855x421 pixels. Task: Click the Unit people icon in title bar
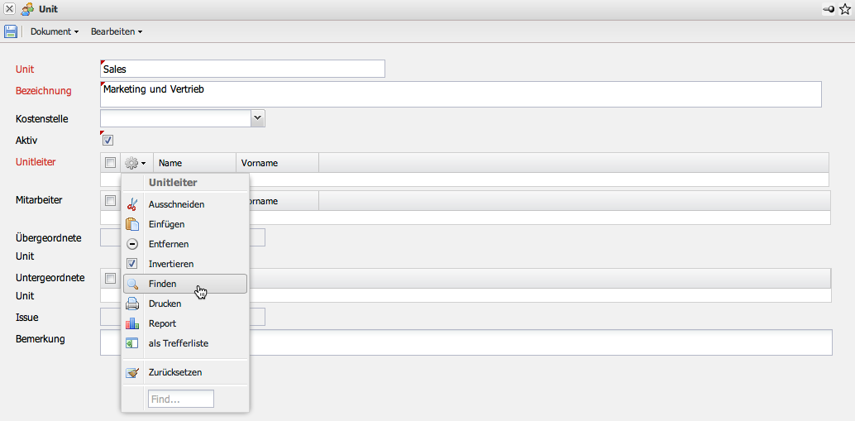[x=27, y=9]
